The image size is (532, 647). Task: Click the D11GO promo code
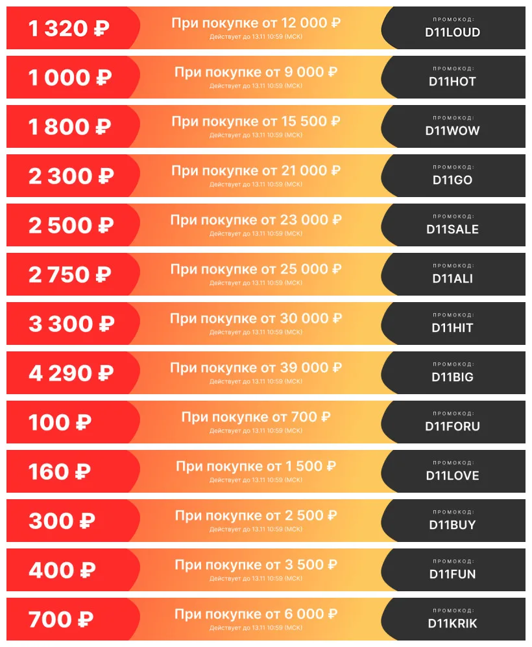(453, 180)
